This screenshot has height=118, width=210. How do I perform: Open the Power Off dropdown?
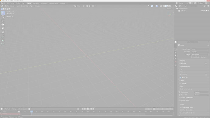point(201,95)
